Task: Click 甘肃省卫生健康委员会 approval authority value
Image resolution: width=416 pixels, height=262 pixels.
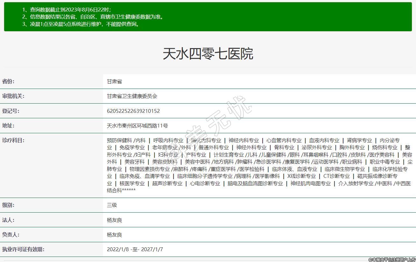Action: [x=132, y=96]
